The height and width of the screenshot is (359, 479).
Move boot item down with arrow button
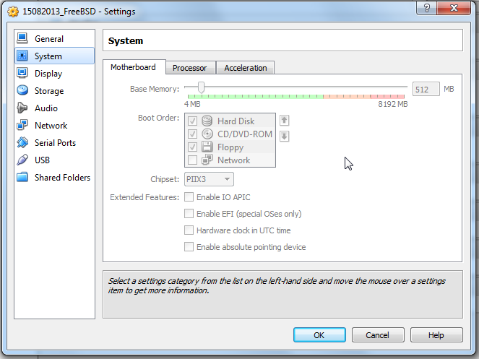(x=285, y=136)
